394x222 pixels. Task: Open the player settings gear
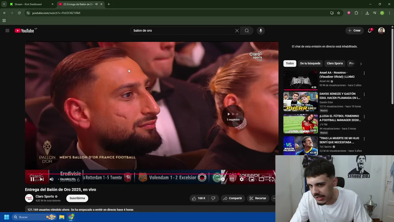(242, 179)
